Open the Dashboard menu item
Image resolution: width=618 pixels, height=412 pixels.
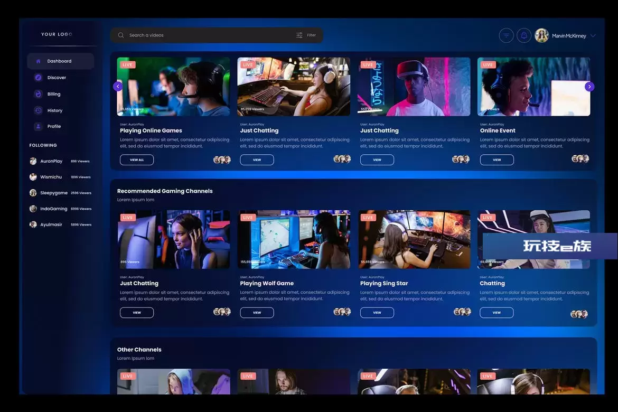(x=60, y=61)
